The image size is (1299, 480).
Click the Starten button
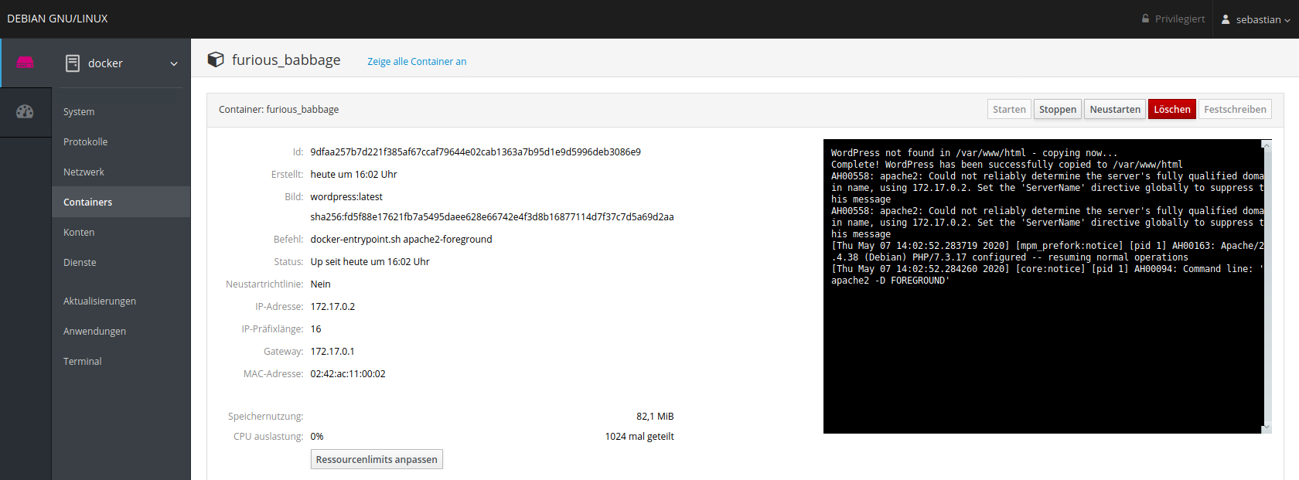[x=1009, y=109]
